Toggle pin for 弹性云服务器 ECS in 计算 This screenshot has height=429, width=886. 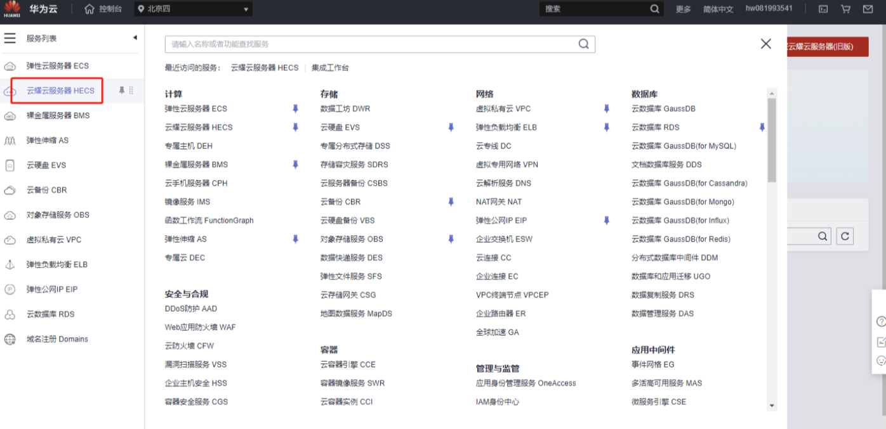(x=295, y=109)
